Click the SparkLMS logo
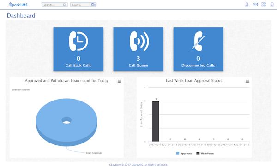 point(18,5)
